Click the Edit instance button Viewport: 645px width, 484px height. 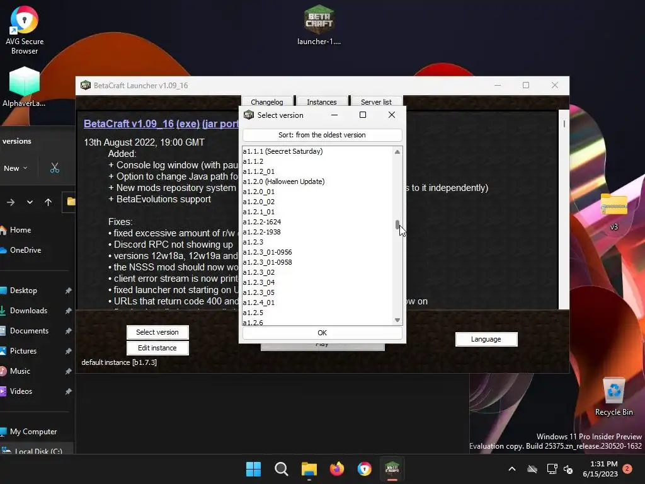(x=157, y=348)
